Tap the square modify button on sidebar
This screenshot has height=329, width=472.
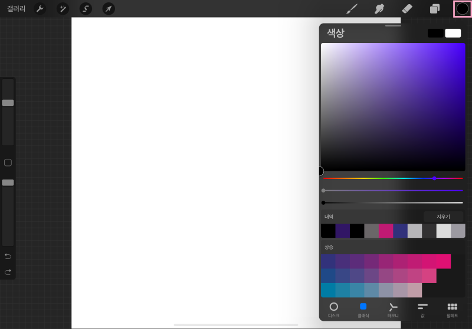[x=8, y=162]
